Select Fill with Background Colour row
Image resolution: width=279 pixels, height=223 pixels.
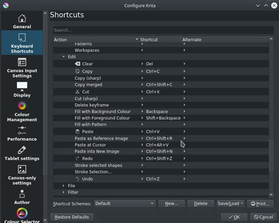point(161,112)
